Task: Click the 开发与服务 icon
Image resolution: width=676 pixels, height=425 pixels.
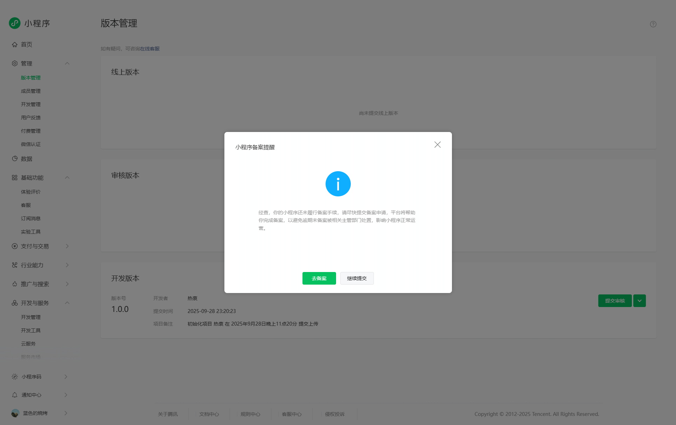Action: coord(15,303)
